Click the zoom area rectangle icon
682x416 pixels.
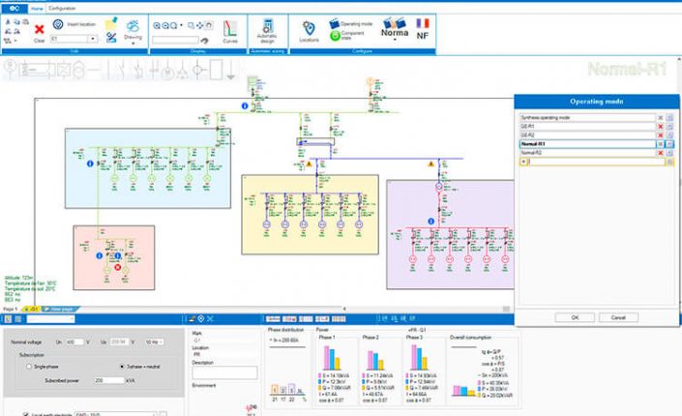point(191,26)
